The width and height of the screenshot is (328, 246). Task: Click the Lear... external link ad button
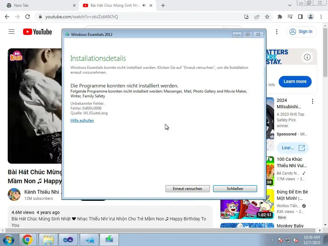tap(293, 148)
